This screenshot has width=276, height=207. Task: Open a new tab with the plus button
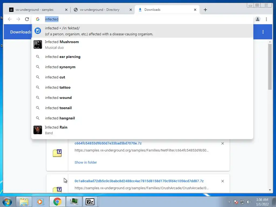(x=205, y=10)
